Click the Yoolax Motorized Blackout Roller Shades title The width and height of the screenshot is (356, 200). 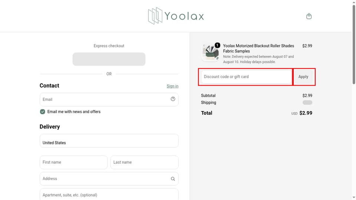coord(258,48)
